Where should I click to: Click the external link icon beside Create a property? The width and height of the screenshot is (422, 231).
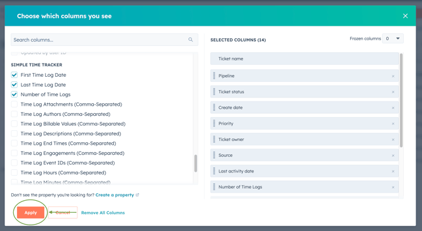[x=137, y=195]
